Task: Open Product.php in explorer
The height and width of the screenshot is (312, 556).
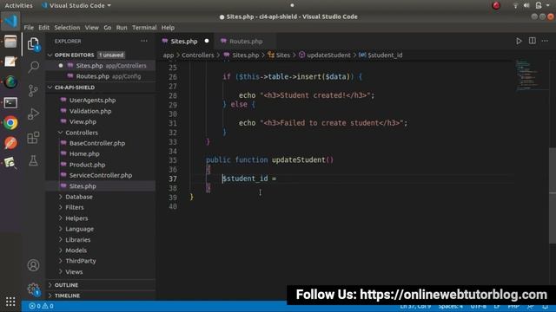Action: [x=87, y=165]
